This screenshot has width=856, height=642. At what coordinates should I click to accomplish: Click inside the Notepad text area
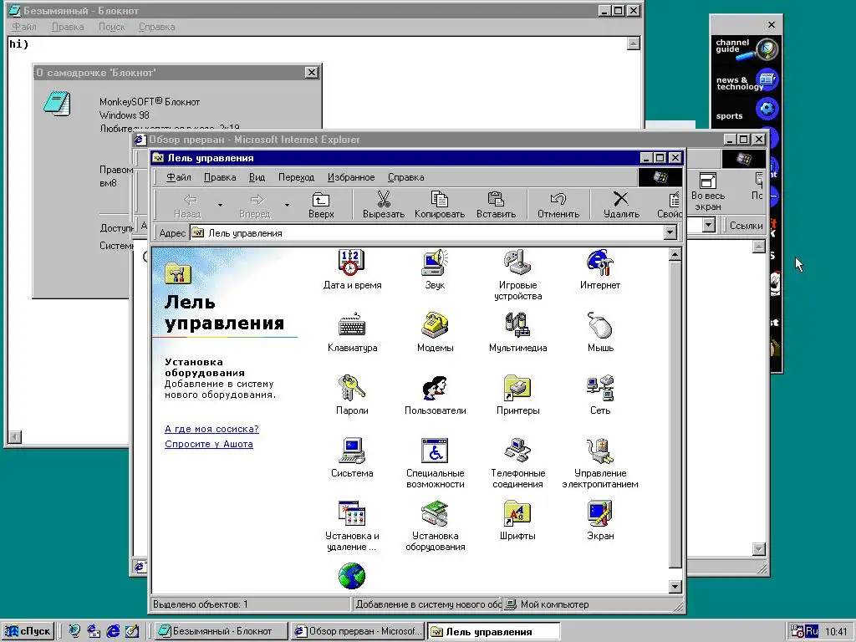pyautogui.click(x=436, y=82)
